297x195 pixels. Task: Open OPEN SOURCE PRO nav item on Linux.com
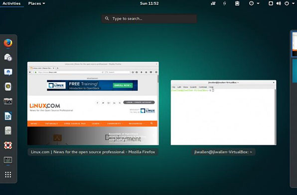[75, 124]
